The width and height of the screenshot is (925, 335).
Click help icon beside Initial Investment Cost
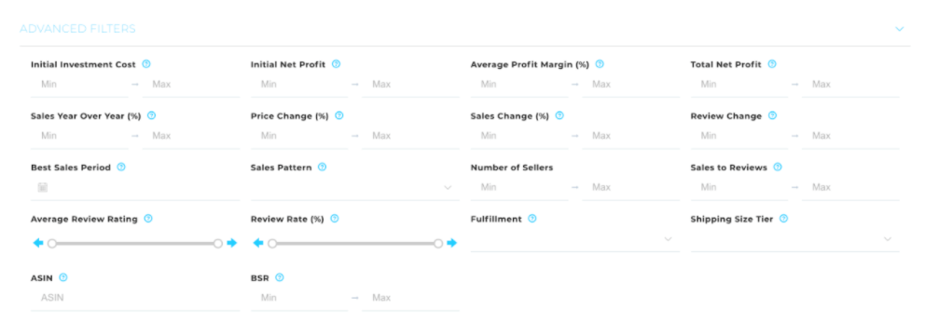coord(146,64)
